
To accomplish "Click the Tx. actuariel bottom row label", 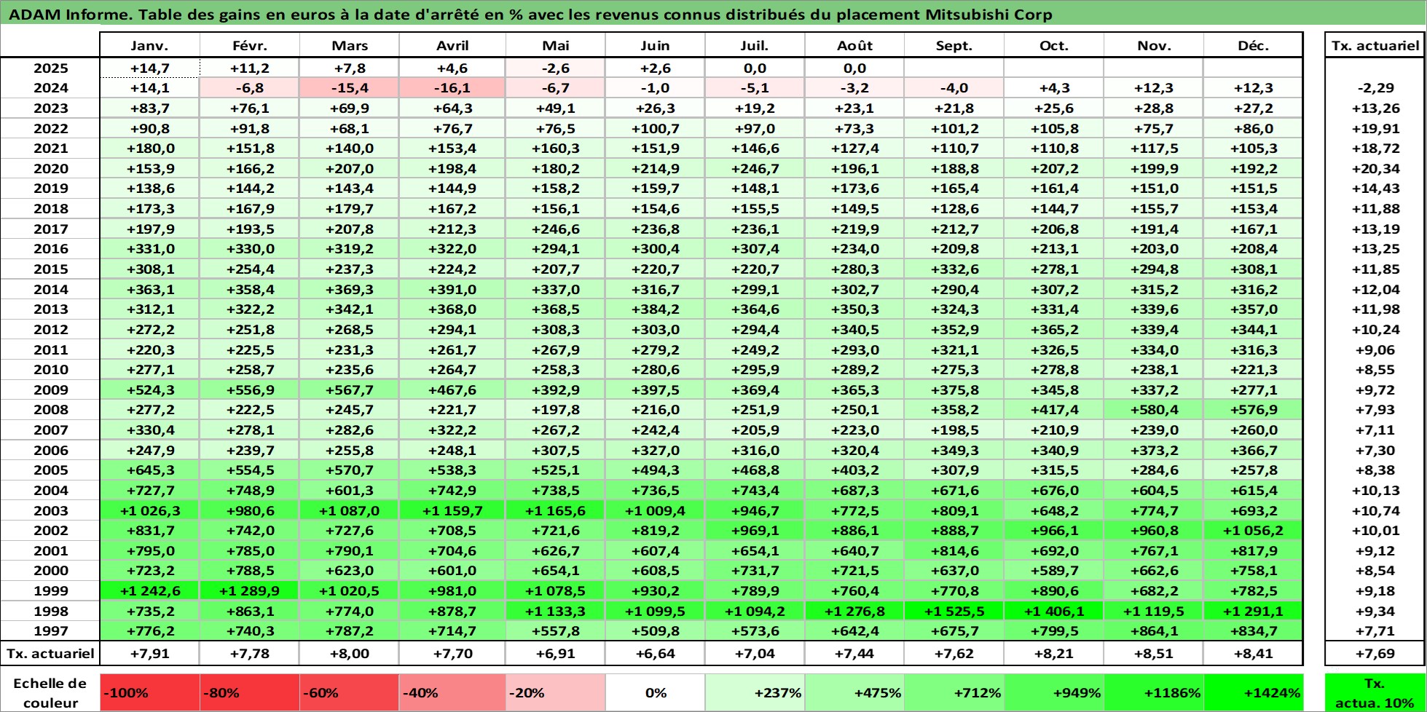I will (50, 654).
